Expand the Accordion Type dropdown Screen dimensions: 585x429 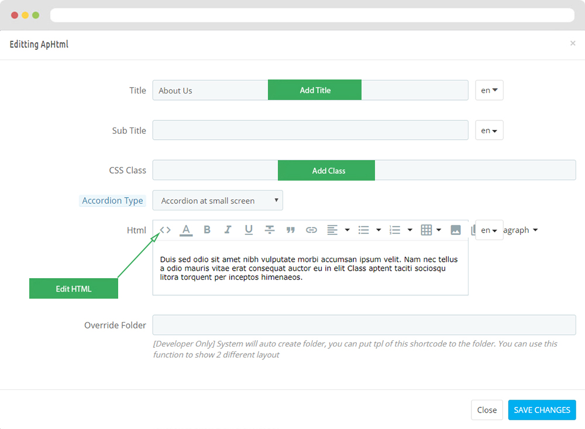click(x=218, y=200)
